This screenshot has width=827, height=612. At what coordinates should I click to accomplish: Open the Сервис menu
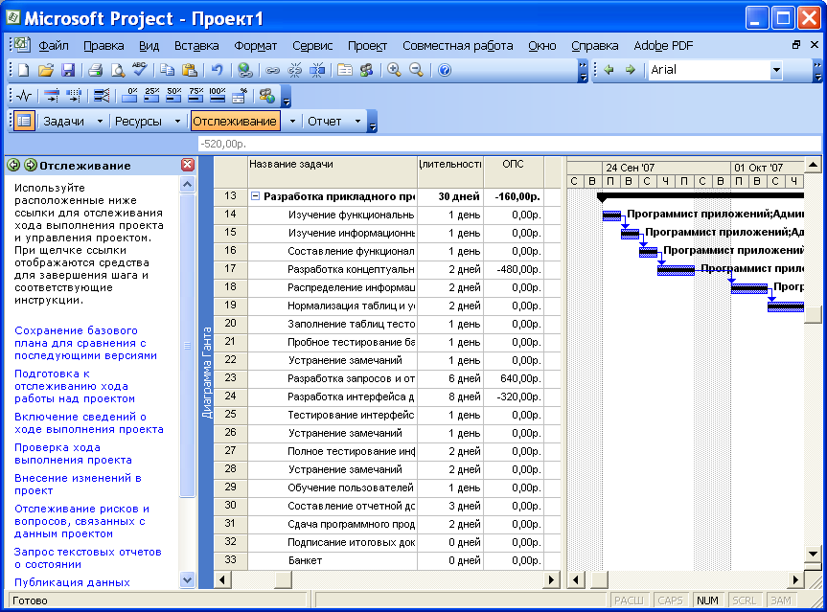click(312, 46)
